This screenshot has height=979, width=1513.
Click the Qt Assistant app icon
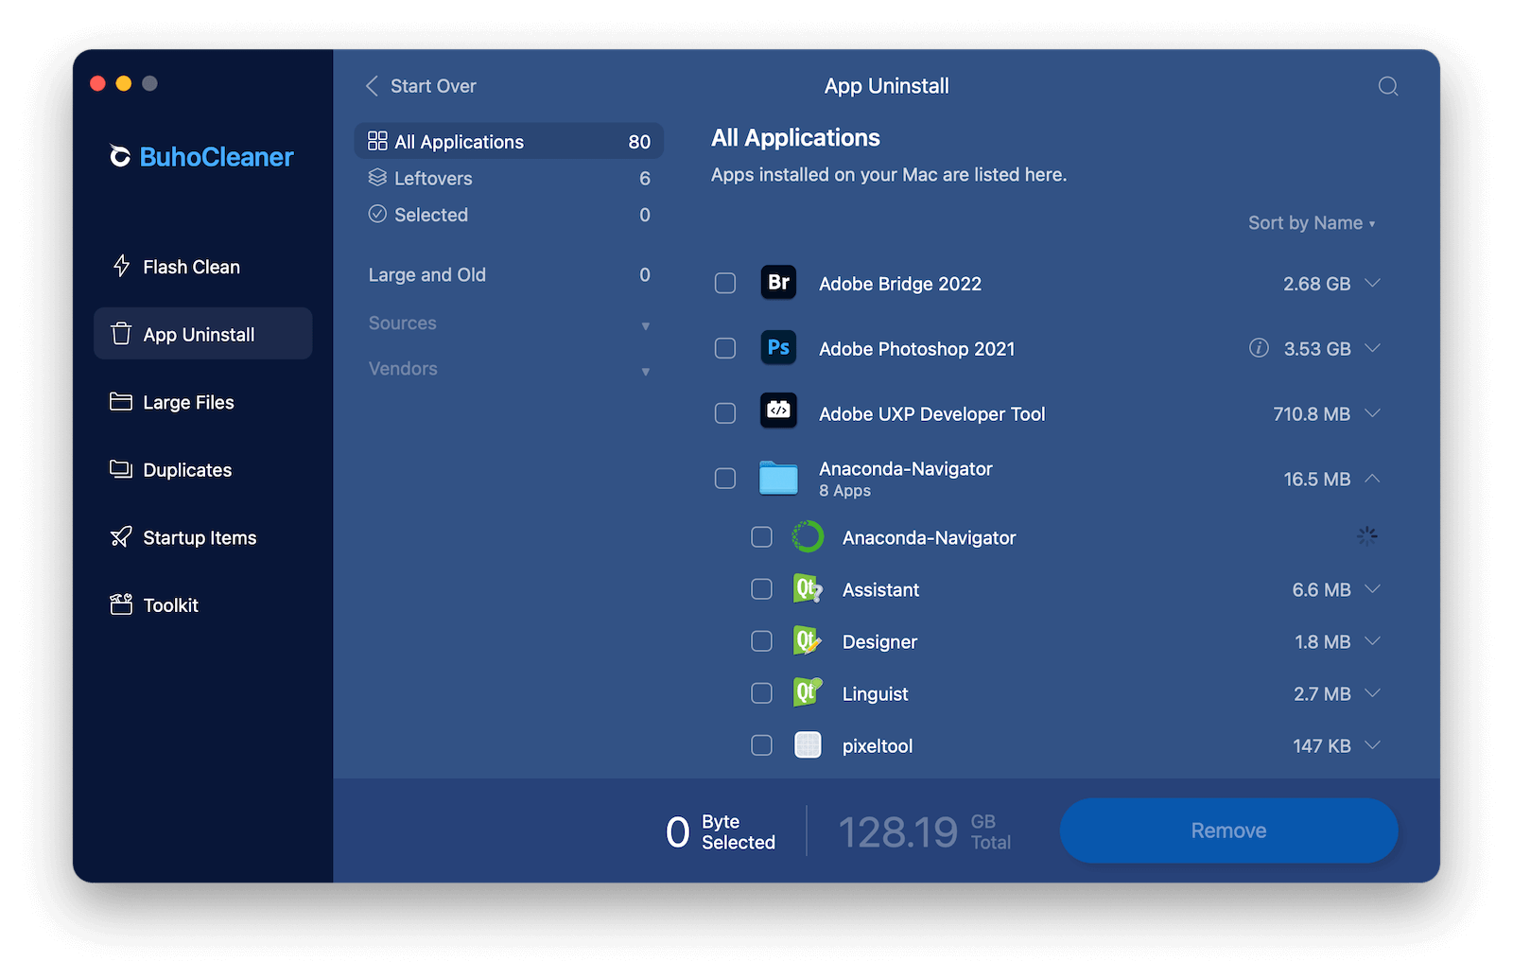(x=808, y=588)
